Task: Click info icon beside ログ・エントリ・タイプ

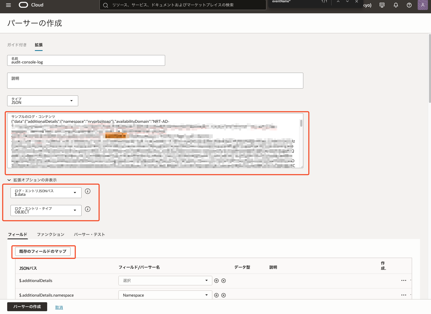Action: pyautogui.click(x=88, y=209)
